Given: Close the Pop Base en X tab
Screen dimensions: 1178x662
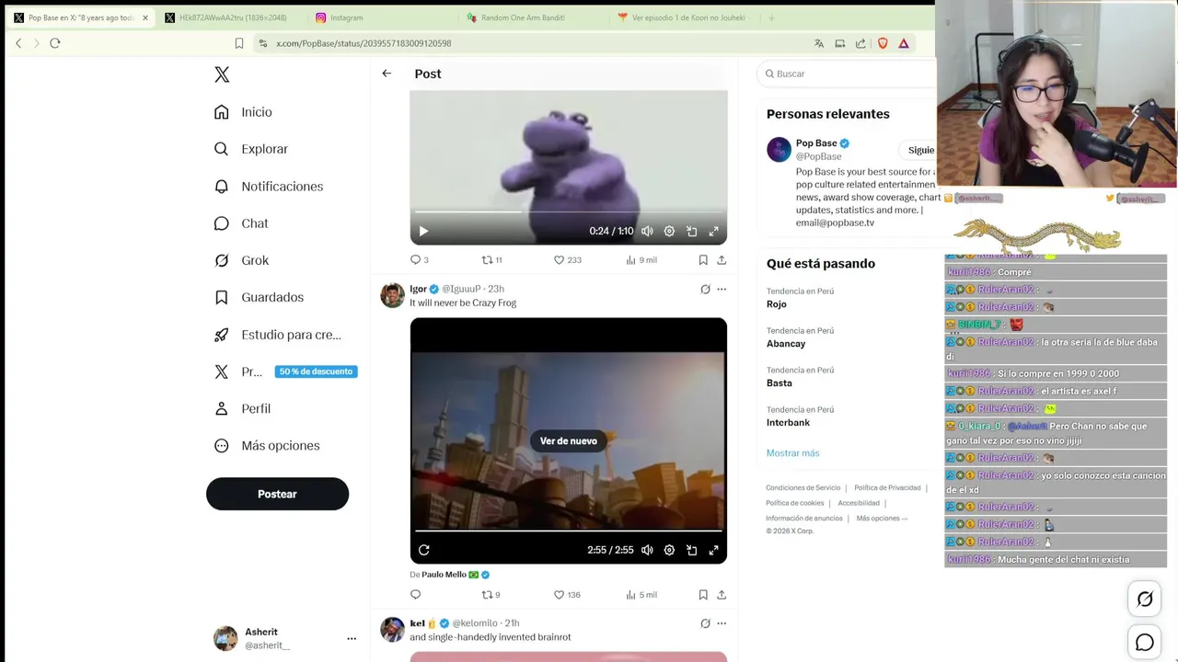Looking at the screenshot, I should point(144,17).
